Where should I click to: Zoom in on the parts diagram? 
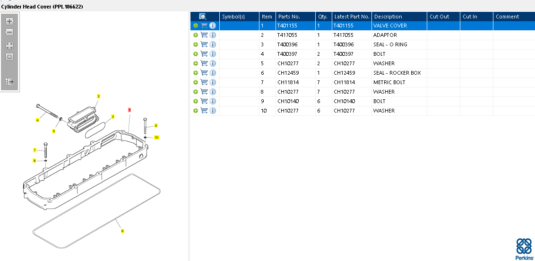[x=9, y=21]
